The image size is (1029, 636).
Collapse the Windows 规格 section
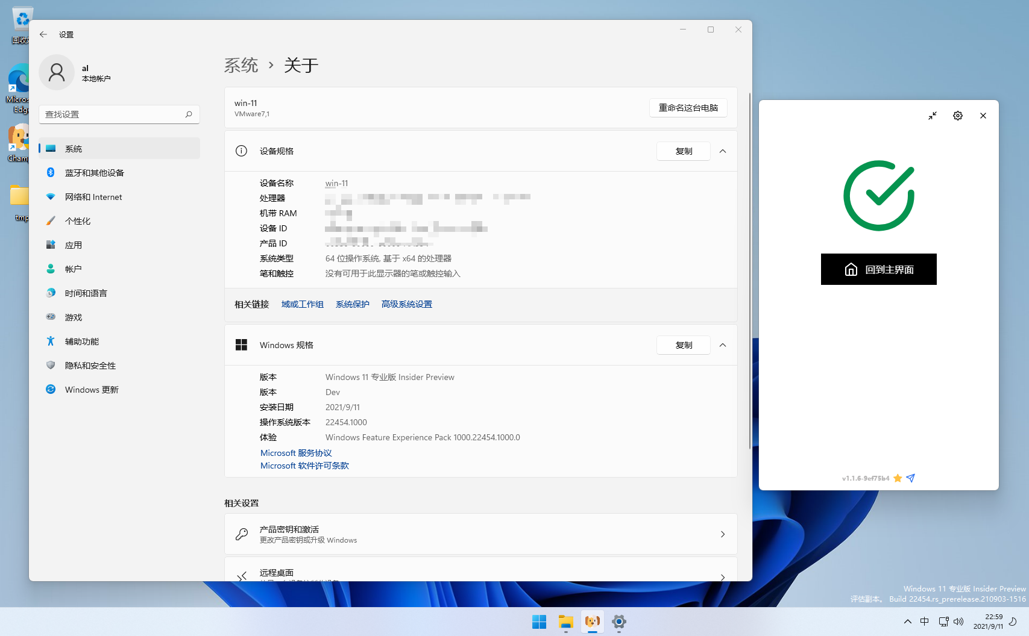723,345
